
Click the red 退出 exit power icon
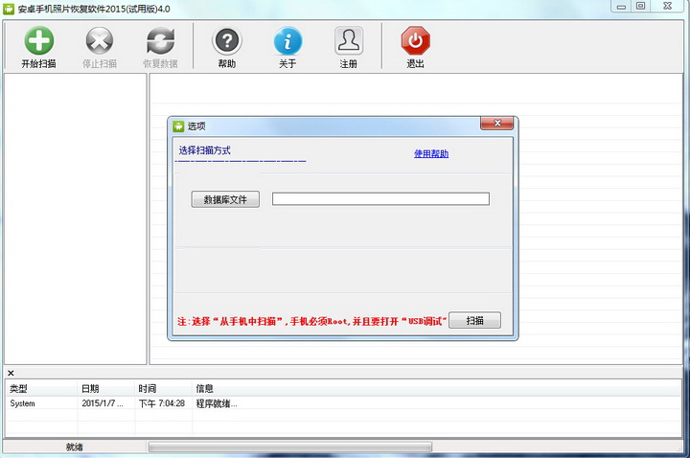(x=415, y=41)
